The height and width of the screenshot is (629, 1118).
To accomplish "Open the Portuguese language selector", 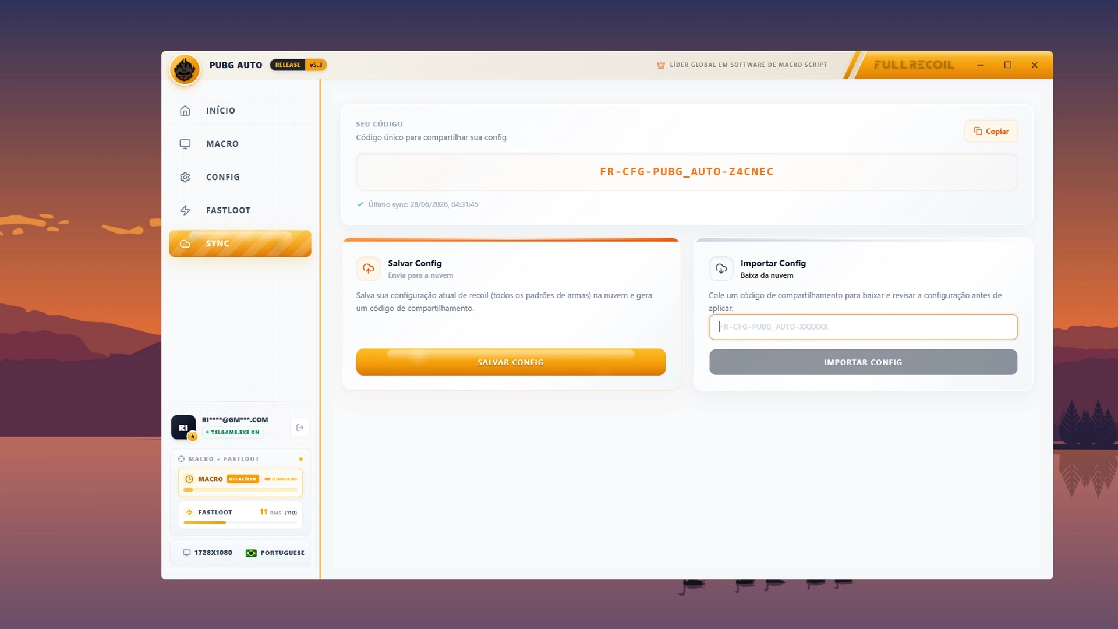I will (x=275, y=553).
